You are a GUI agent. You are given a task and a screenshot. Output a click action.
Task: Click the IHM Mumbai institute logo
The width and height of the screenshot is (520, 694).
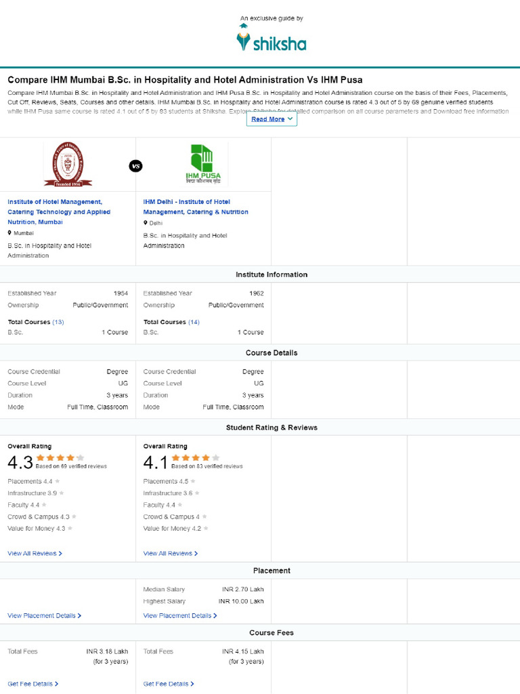coord(68,165)
